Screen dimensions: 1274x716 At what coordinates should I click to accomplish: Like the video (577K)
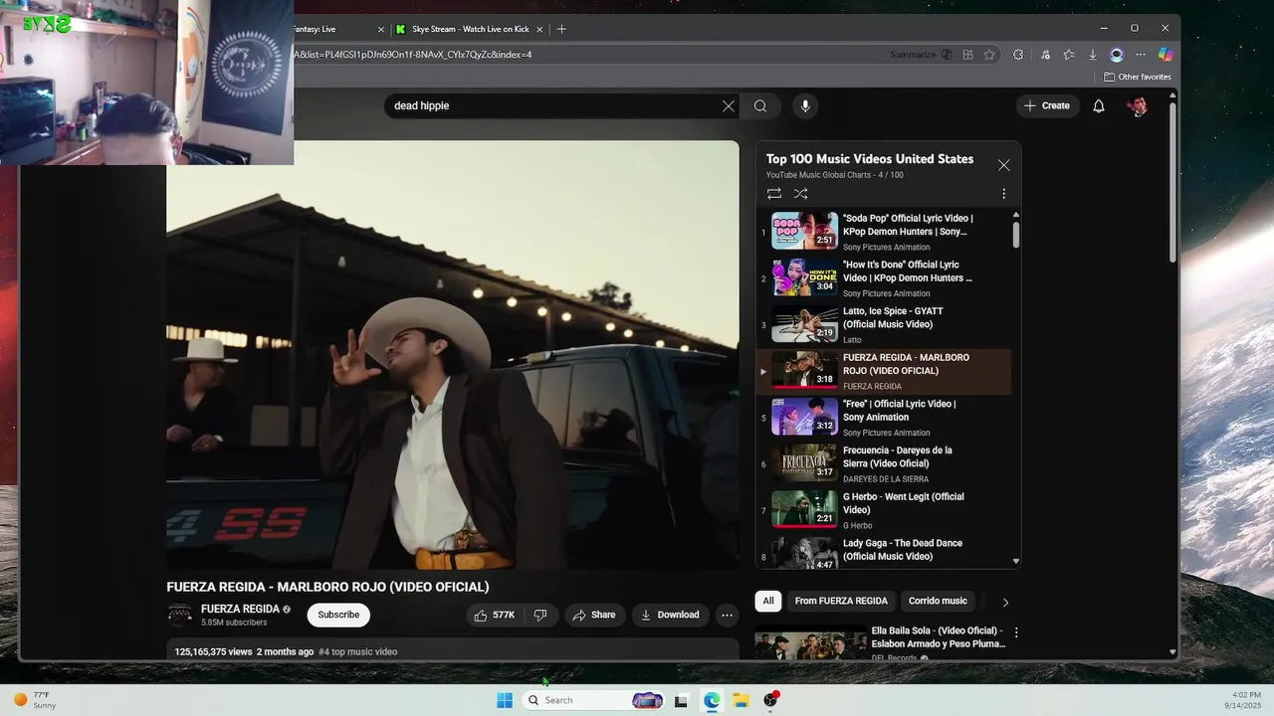point(495,615)
